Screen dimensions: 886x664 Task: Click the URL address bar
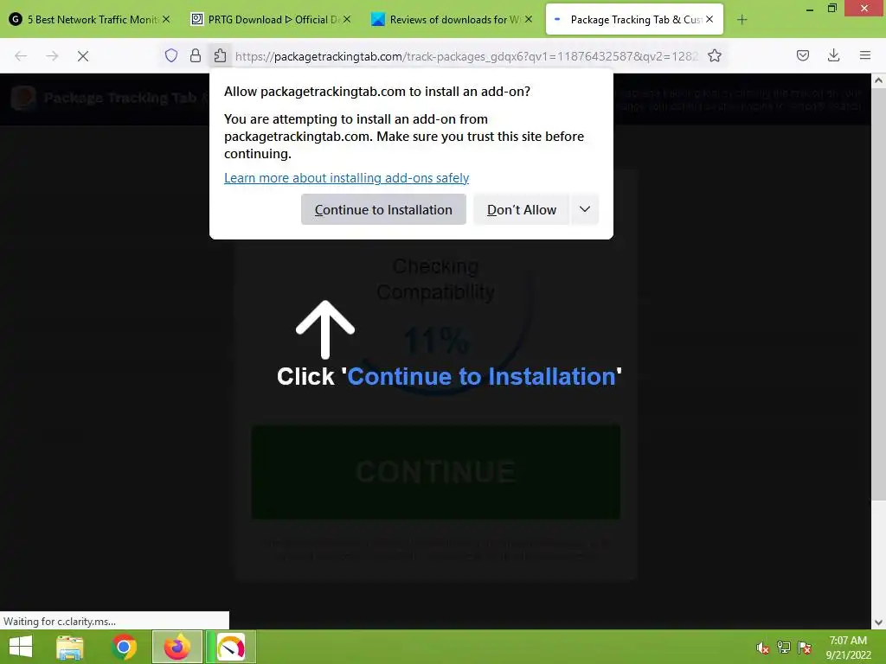point(466,56)
